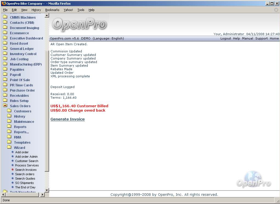Click the folder icon beside Ecommerce
This screenshot has width=280, height=204.
[5, 33]
